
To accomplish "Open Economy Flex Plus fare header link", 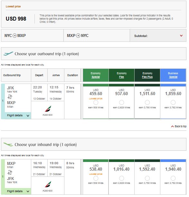I will coord(147,77).
